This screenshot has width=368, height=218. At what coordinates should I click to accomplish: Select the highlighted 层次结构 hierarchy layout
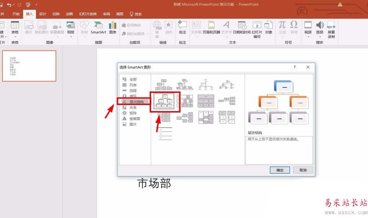click(164, 101)
